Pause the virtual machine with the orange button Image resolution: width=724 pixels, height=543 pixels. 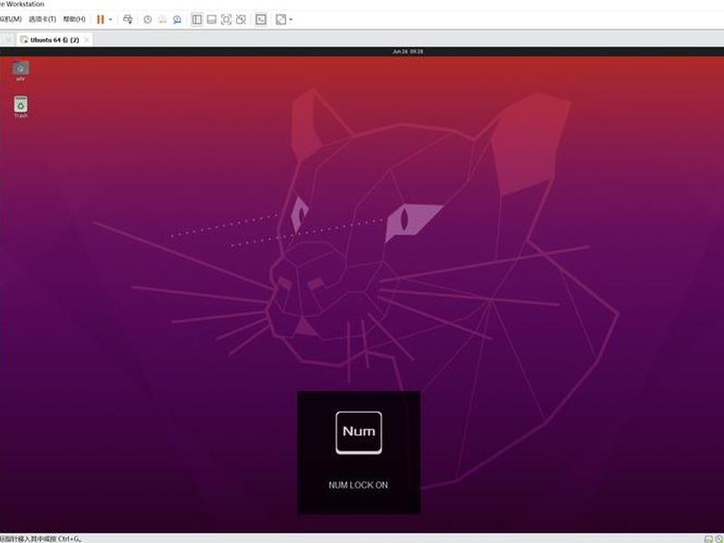click(x=100, y=19)
